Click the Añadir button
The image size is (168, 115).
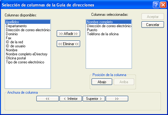click(68, 34)
